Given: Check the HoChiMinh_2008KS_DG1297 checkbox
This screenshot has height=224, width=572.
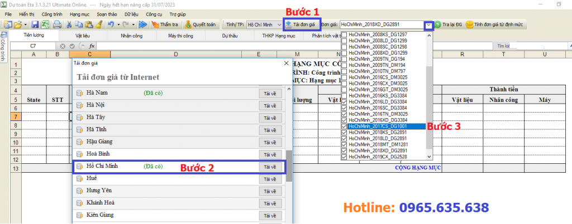Looking at the screenshot, I should [x=344, y=35].
